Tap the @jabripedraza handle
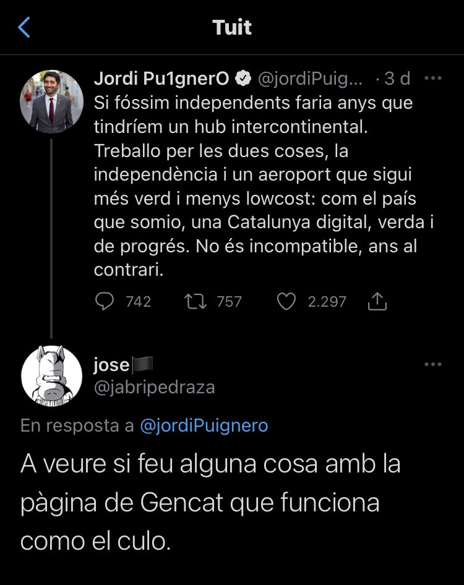This screenshot has width=464, height=585. click(x=154, y=387)
